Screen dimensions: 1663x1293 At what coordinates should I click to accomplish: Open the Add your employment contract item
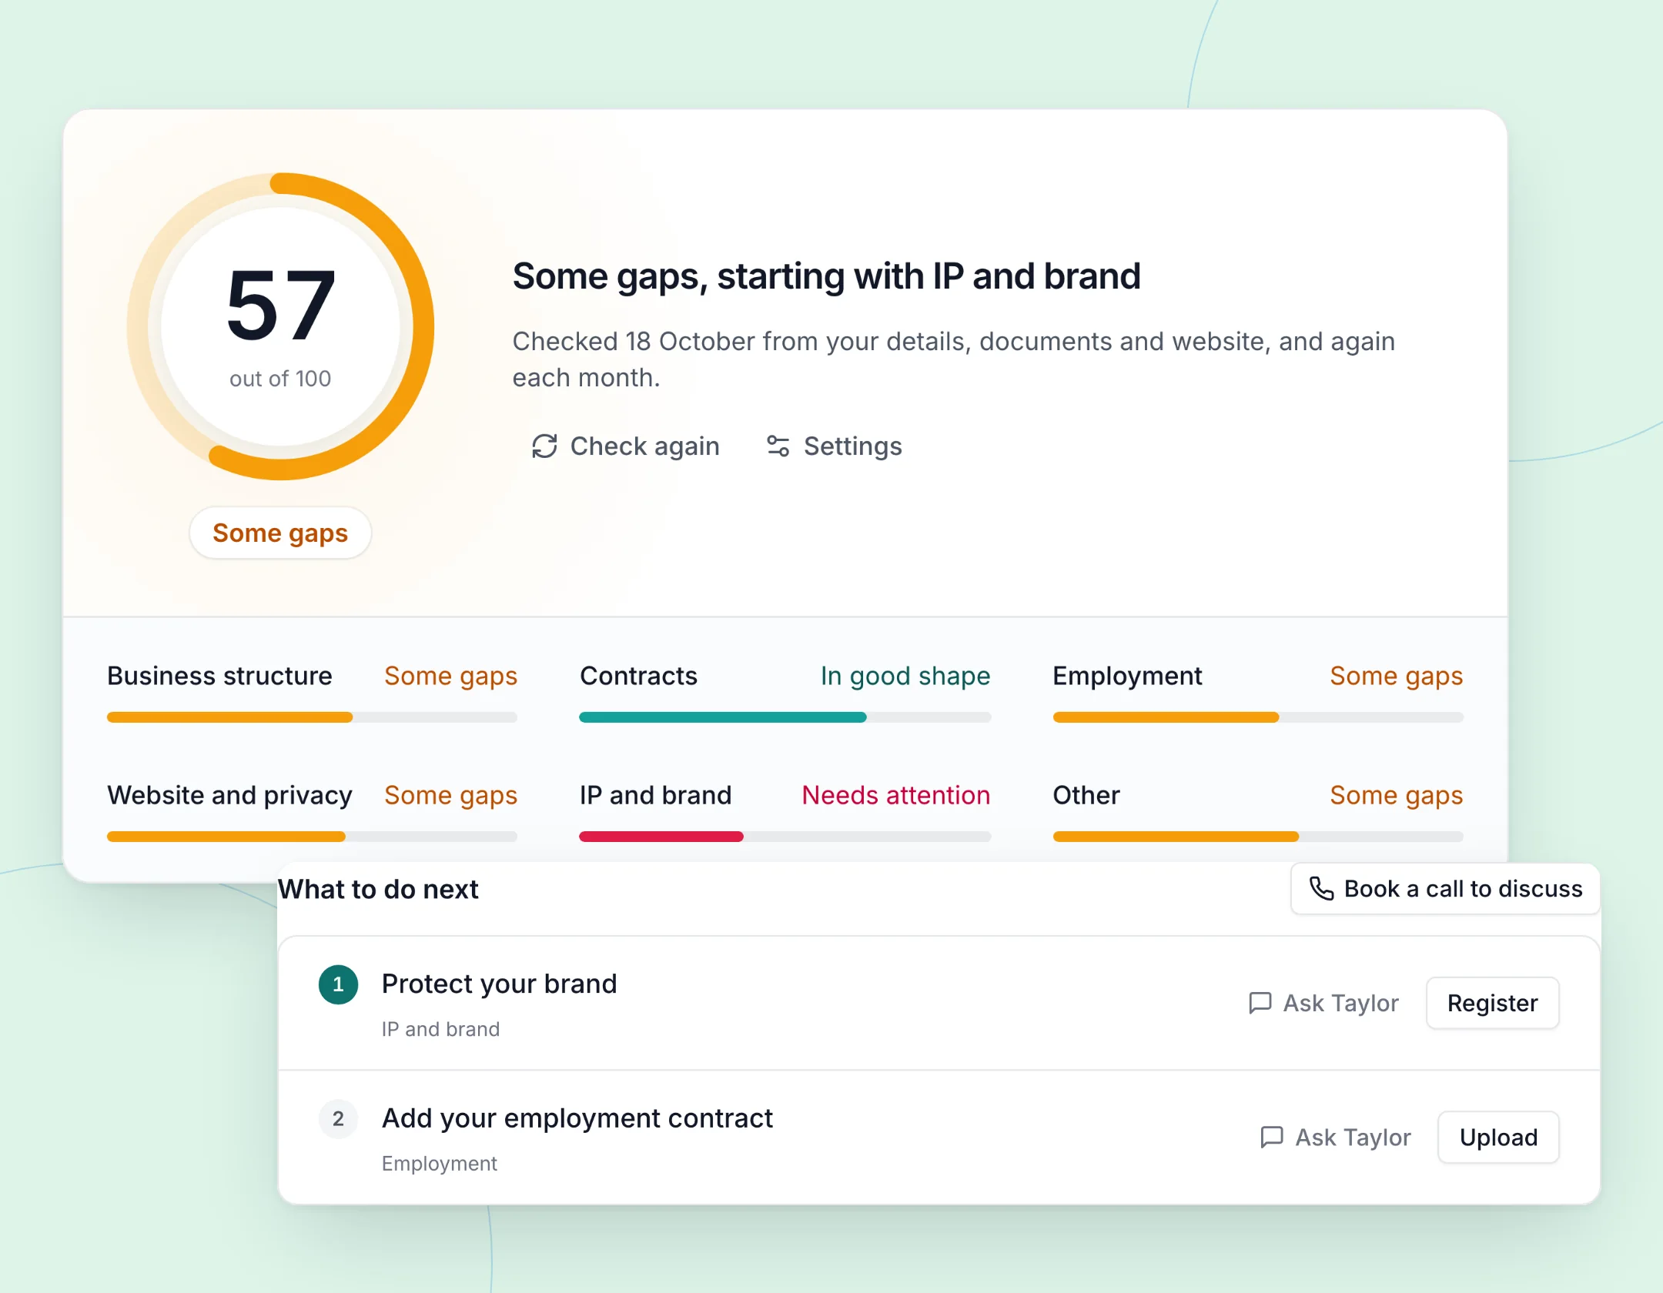(x=939, y=1138)
